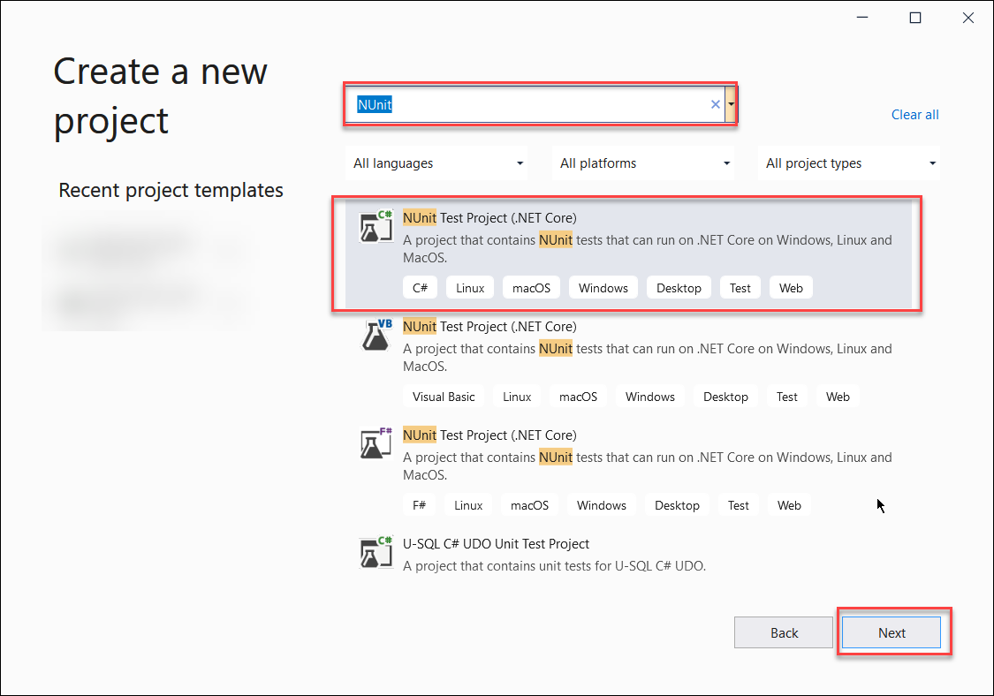Click the C# tag on first template
This screenshot has width=994, height=696.
(421, 288)
